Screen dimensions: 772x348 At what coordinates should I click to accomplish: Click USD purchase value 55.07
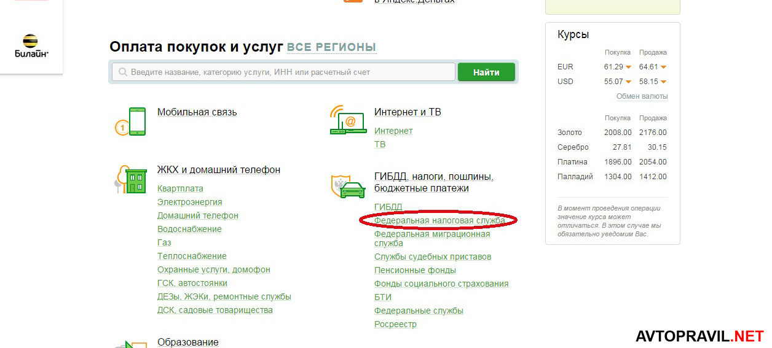click(613, 82)
